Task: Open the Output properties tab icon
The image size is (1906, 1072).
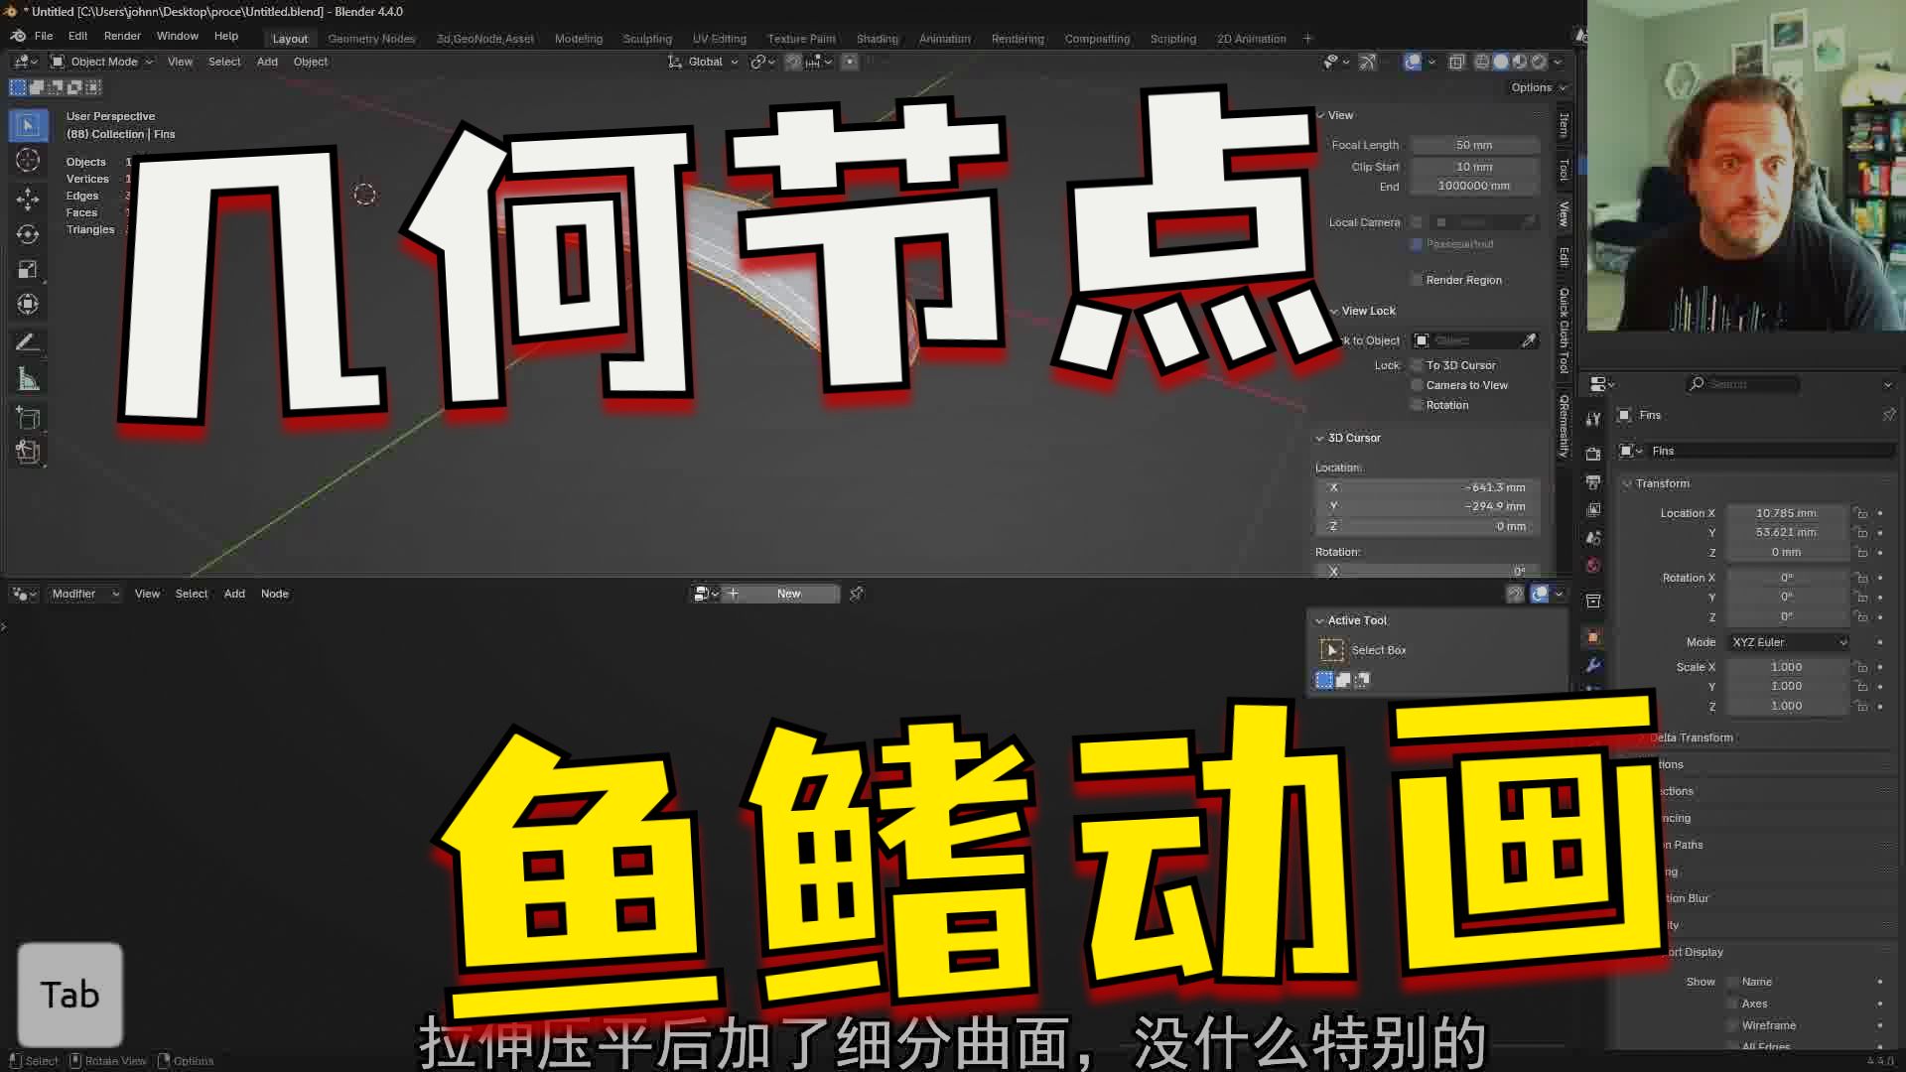Action: 1593,481
